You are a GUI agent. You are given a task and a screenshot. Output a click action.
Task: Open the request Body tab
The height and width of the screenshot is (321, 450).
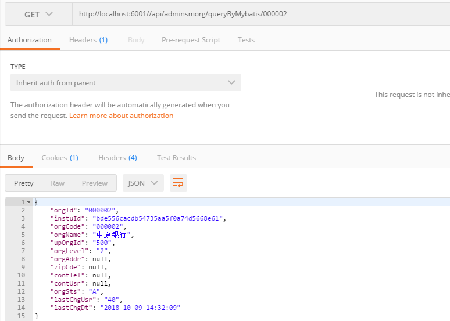[x=136, y=40]
